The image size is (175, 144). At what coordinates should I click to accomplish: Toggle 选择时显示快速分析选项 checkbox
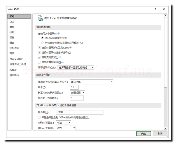(39, 53)
